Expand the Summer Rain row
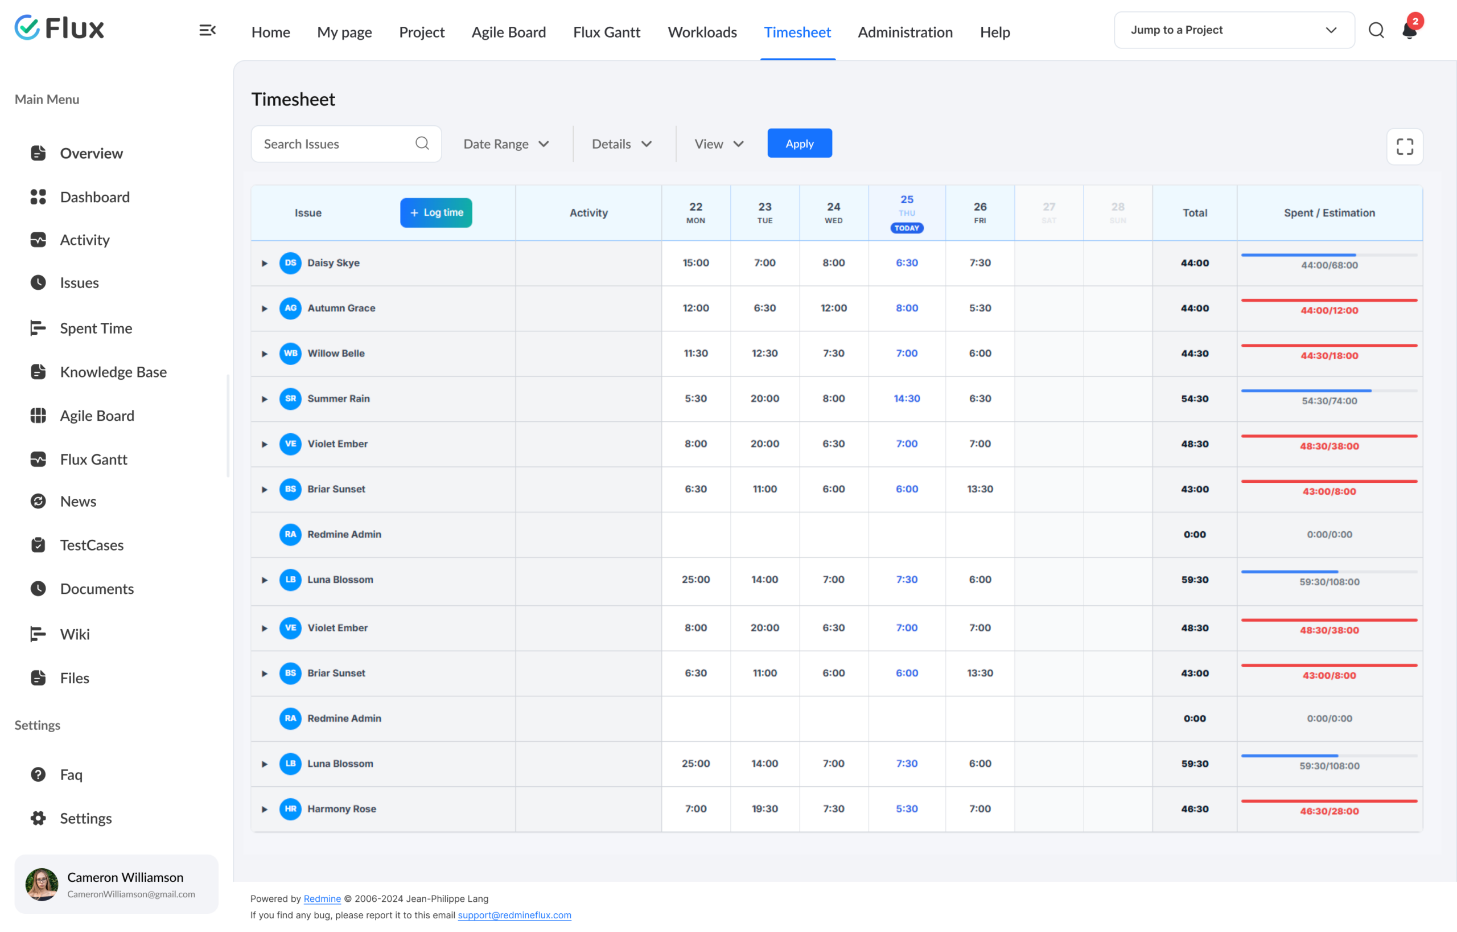This screenshot has height=932, width=1457. (x=265, y=399)
